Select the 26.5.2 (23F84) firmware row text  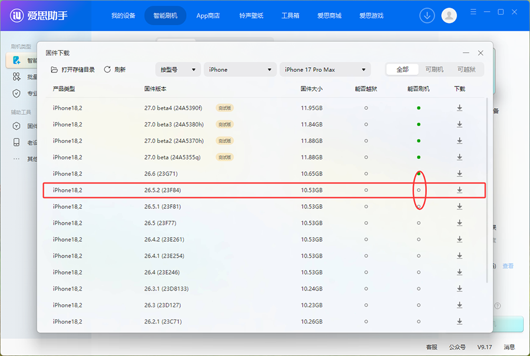(163, 190)
